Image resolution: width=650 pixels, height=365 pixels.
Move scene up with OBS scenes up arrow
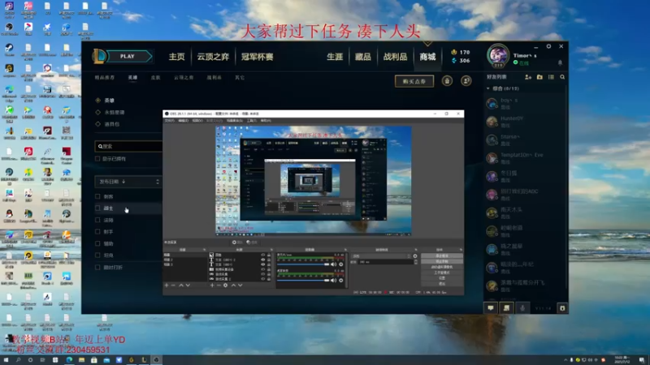click(x=181, y=286)
